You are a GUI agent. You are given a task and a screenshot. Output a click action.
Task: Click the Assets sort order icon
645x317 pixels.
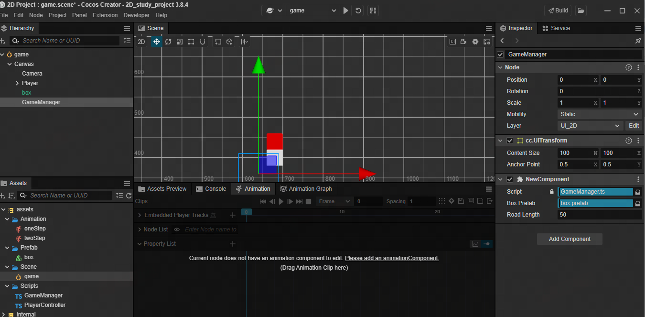point(11,196)
